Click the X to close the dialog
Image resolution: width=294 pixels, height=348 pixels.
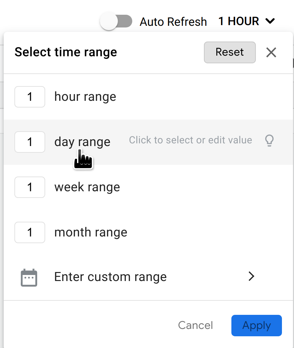(x=271, y=52)
